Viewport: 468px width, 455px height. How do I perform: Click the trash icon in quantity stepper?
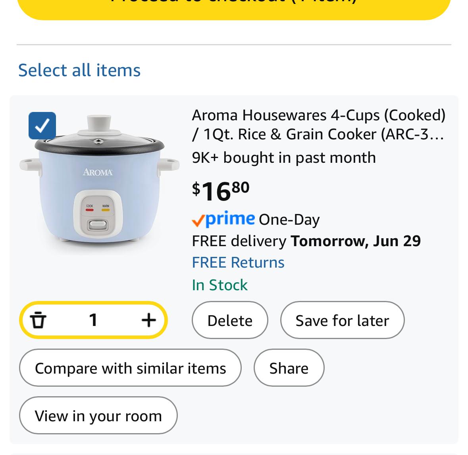click(x=38, y=320)
